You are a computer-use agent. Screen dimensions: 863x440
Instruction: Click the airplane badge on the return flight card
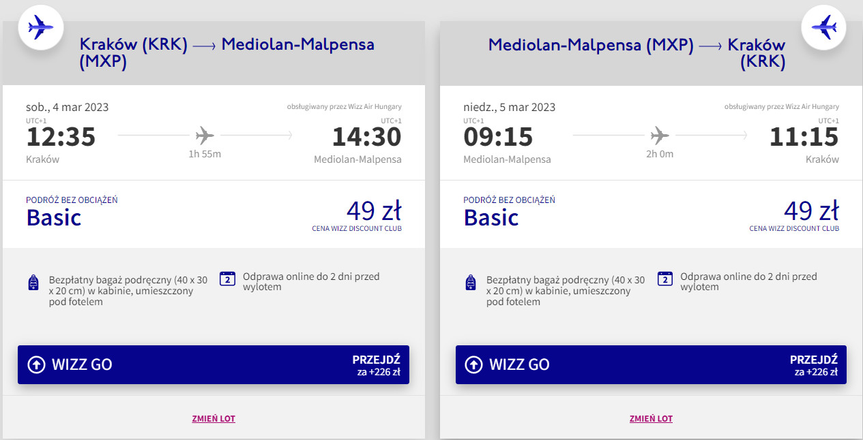pyautogui.click(x=823, y=27)
